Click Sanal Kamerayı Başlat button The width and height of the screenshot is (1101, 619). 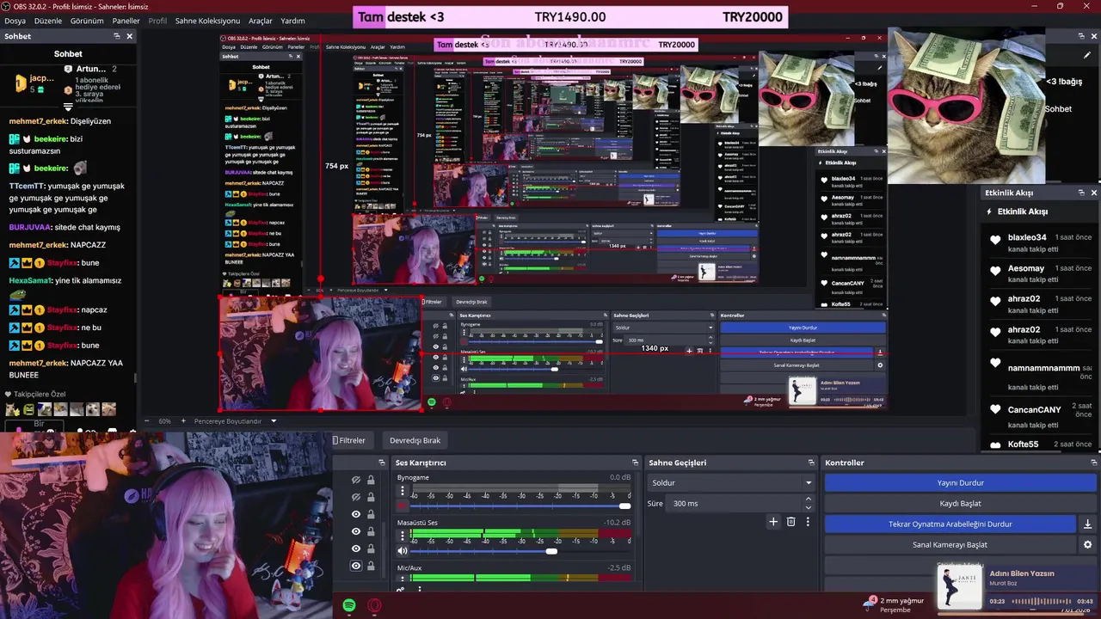950,545
